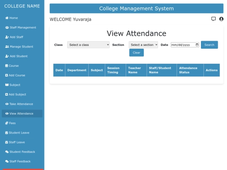227x170 pixels.
Task: Navigate to Add Subject label
Action: [17, 94]
